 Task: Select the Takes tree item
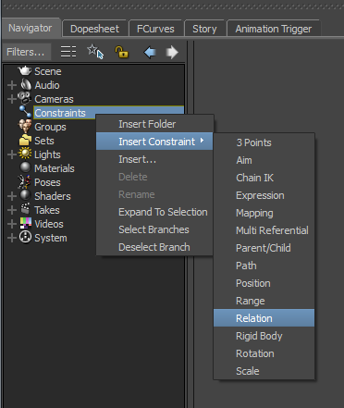pyautogui.click(x=47, y=210)
